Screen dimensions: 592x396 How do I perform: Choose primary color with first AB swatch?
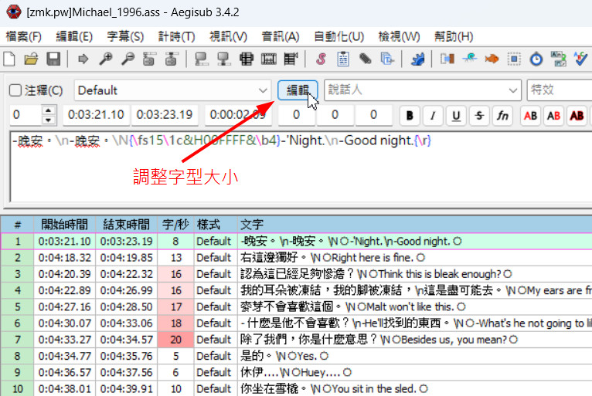click(x=530, y=116)
